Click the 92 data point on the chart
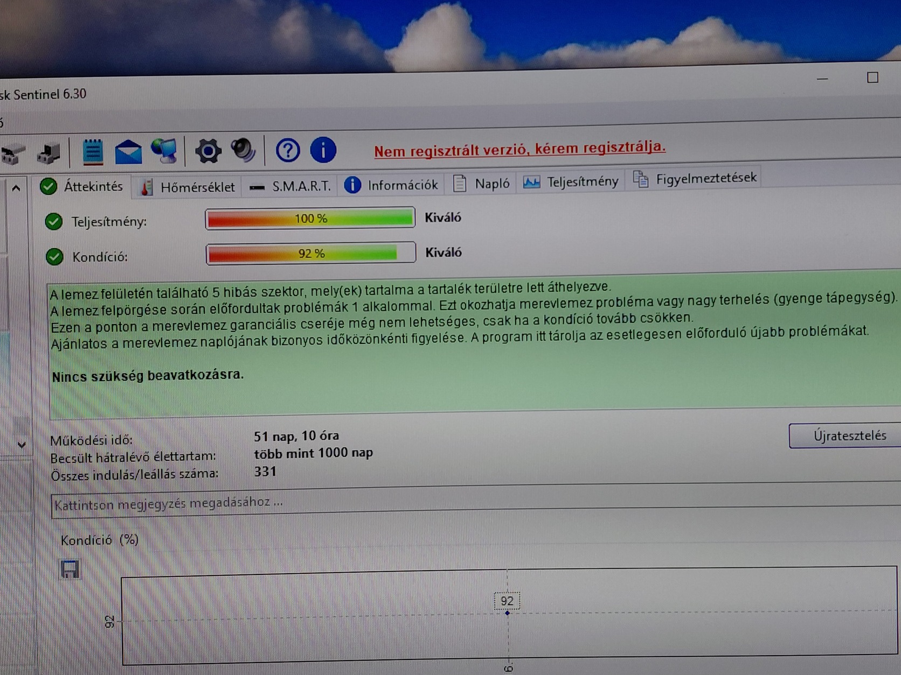Image resolution: width=901 pixels, height=675 pixels. tap(507, 613)
